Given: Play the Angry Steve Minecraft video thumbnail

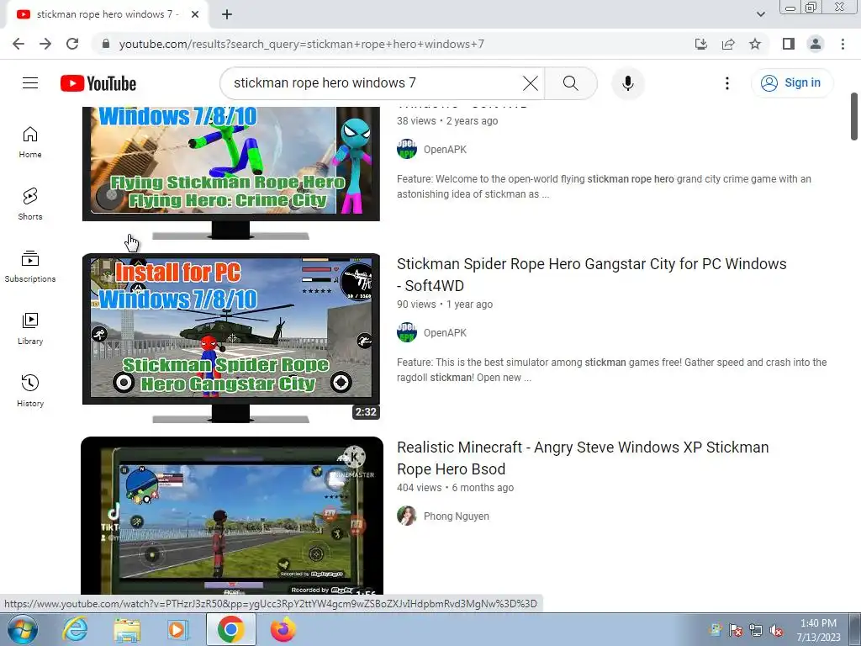Looking at the screenshot, I should [x=232, y=516].
